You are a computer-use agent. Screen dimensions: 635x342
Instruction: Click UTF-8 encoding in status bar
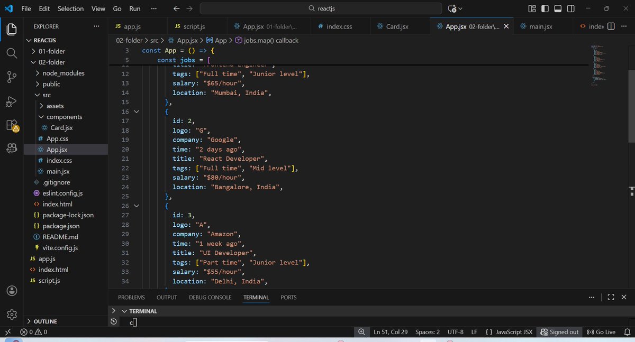coord(455,332)
